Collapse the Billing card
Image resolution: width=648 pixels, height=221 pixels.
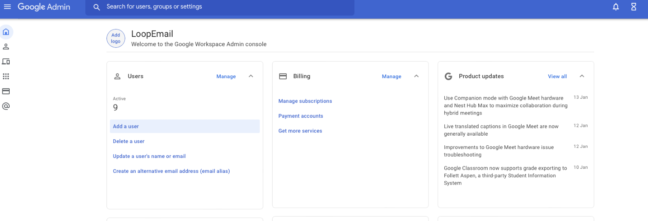416,76
